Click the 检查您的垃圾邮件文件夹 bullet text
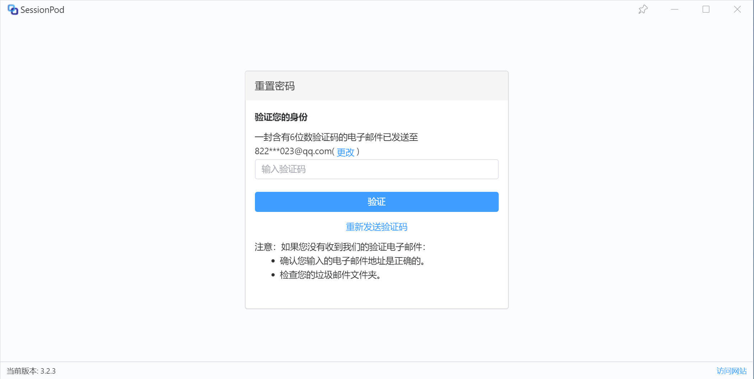This screenshot has width=754, height=379. tap(330, 275)
